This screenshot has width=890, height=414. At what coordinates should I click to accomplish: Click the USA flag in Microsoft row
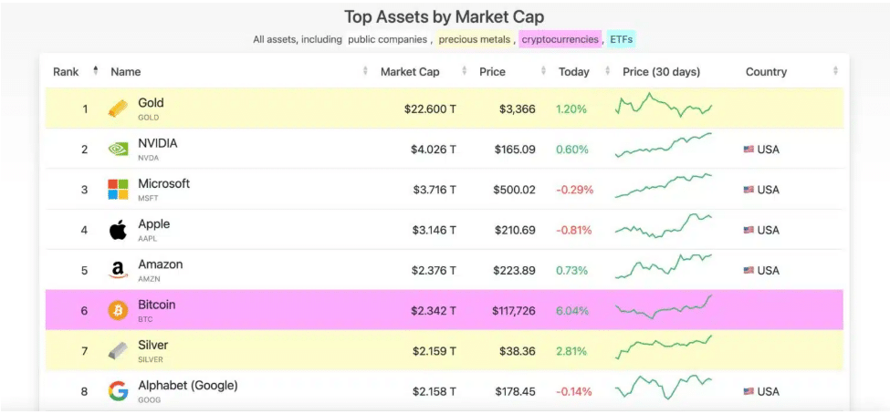pos(749,190)
